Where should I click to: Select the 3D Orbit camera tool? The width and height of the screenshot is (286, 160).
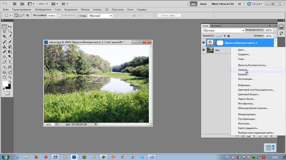[10, 72]
